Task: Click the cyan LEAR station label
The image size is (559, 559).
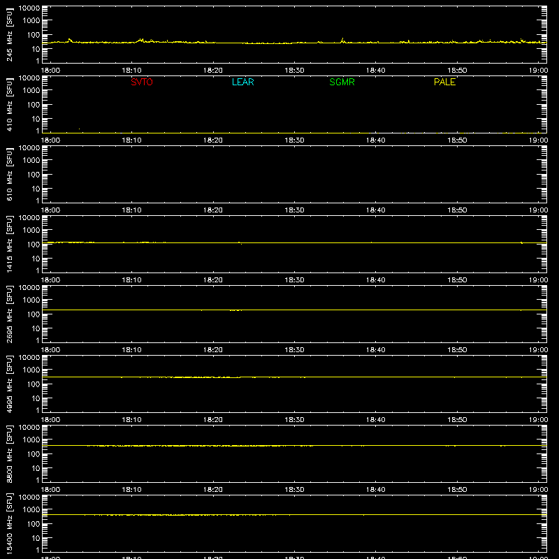Action: tap(242, 82)
